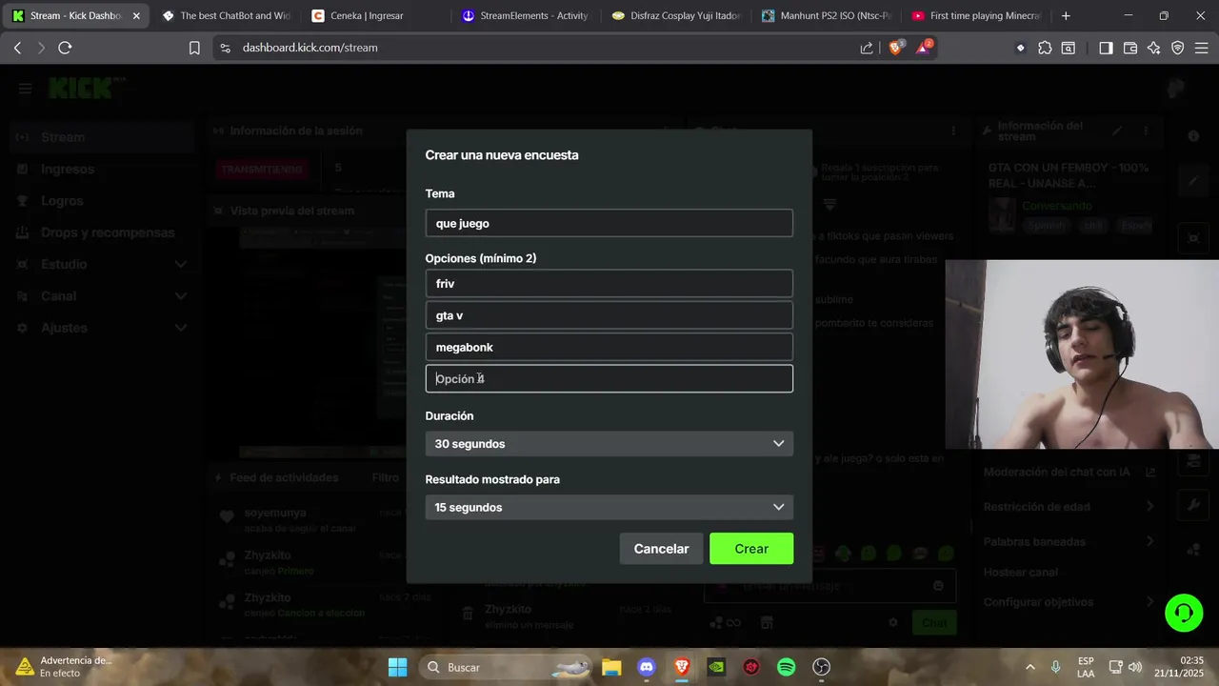Open the browser main menu hamburger
This screenshot has width=1219, height=686.
(x=1202, y=48)
